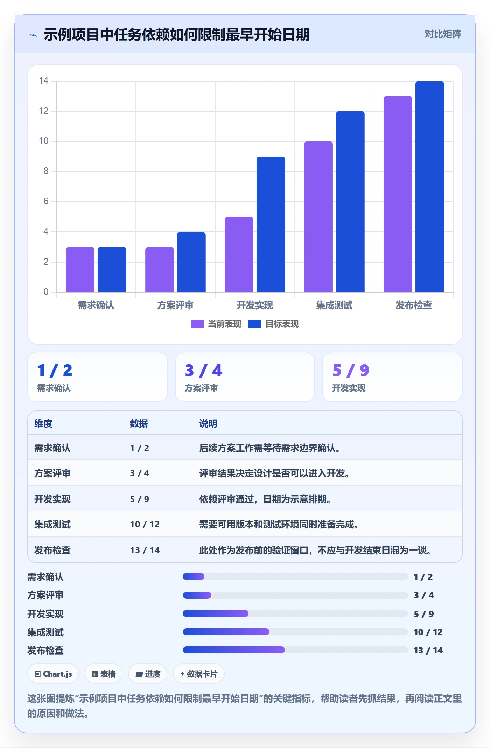Click the 5 / 9 table data cell
490x748 pixels.
140,499
